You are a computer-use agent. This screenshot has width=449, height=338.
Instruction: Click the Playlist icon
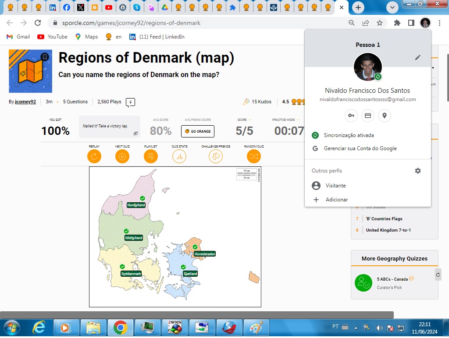150,156
